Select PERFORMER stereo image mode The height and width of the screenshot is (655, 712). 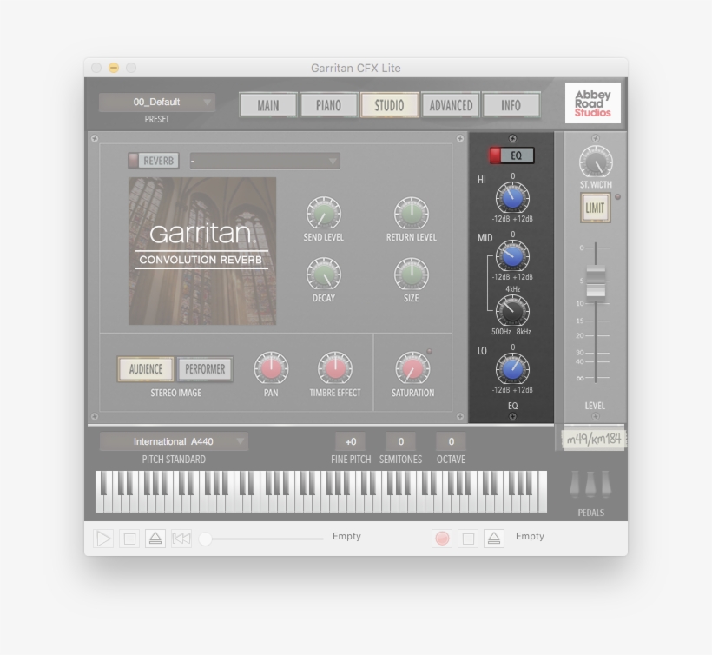(x=205, y=368)
